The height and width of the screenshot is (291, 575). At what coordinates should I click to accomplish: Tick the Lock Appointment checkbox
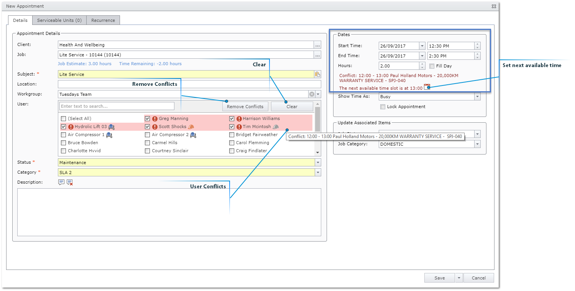click(x=383, y=107)
